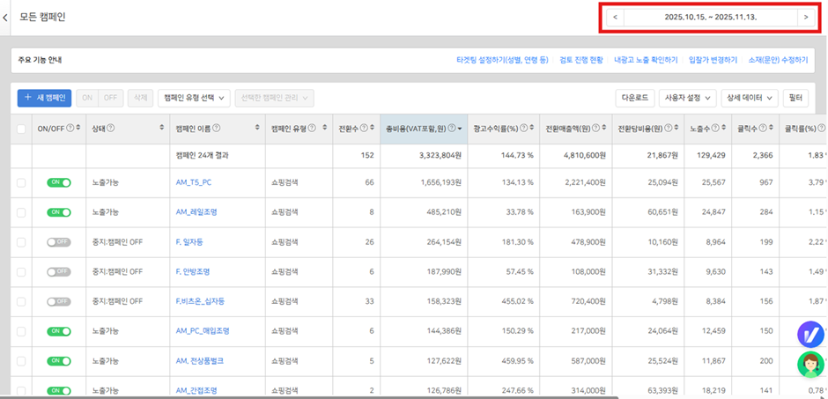Advance to next date range using right arrow
The height and width of the screenshot is (399, 828).
tap(805, 17)
